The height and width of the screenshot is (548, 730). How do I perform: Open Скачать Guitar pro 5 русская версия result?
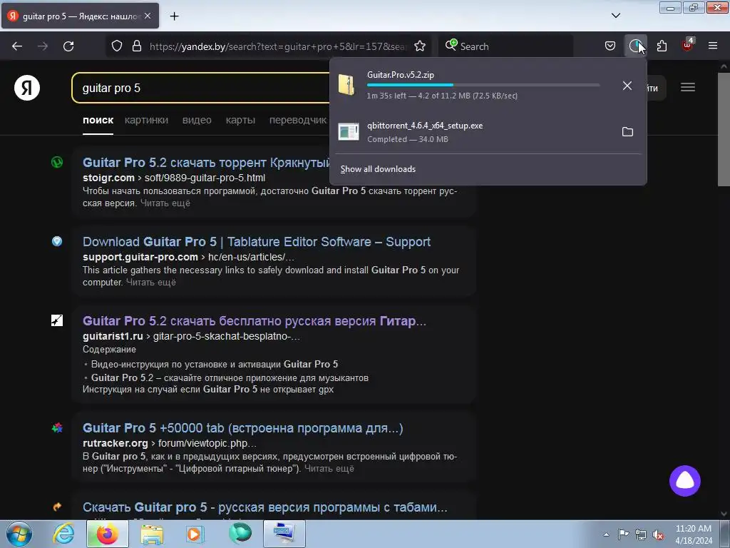[x=265, y=507]
